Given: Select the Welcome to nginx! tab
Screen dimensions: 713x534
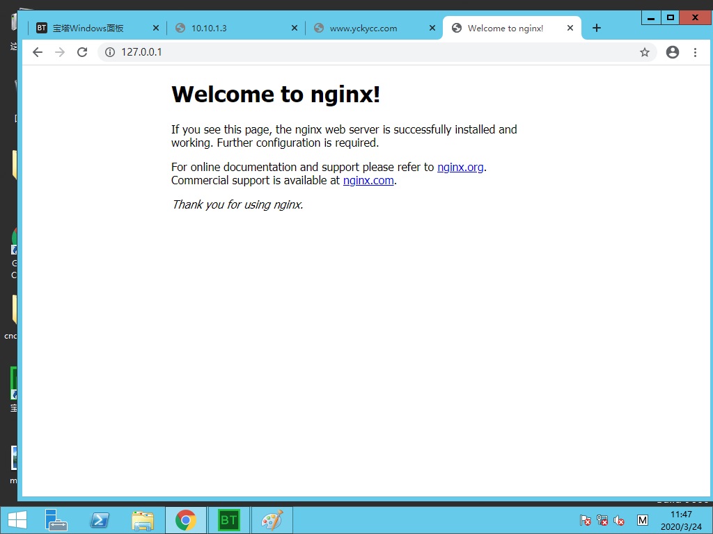Looking at the screenshot, I should [x=512, y=28].
